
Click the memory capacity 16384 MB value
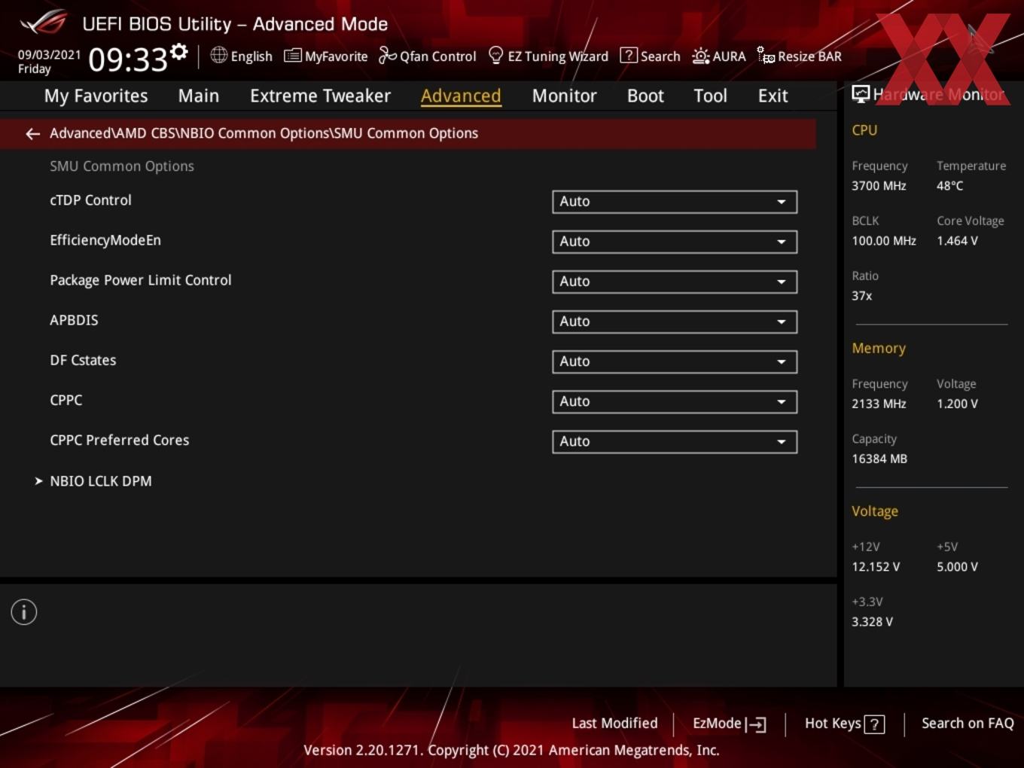pos(879,459)
